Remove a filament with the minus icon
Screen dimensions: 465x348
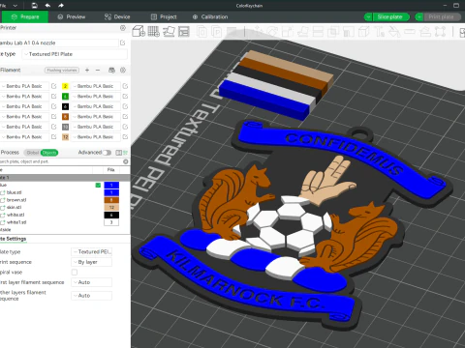(98, 70)
